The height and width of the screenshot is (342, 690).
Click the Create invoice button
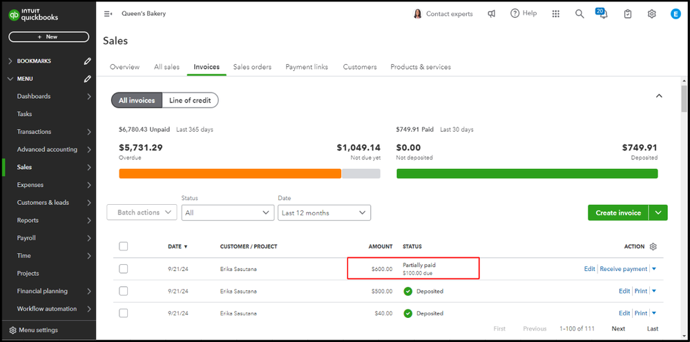click(618, 212)
